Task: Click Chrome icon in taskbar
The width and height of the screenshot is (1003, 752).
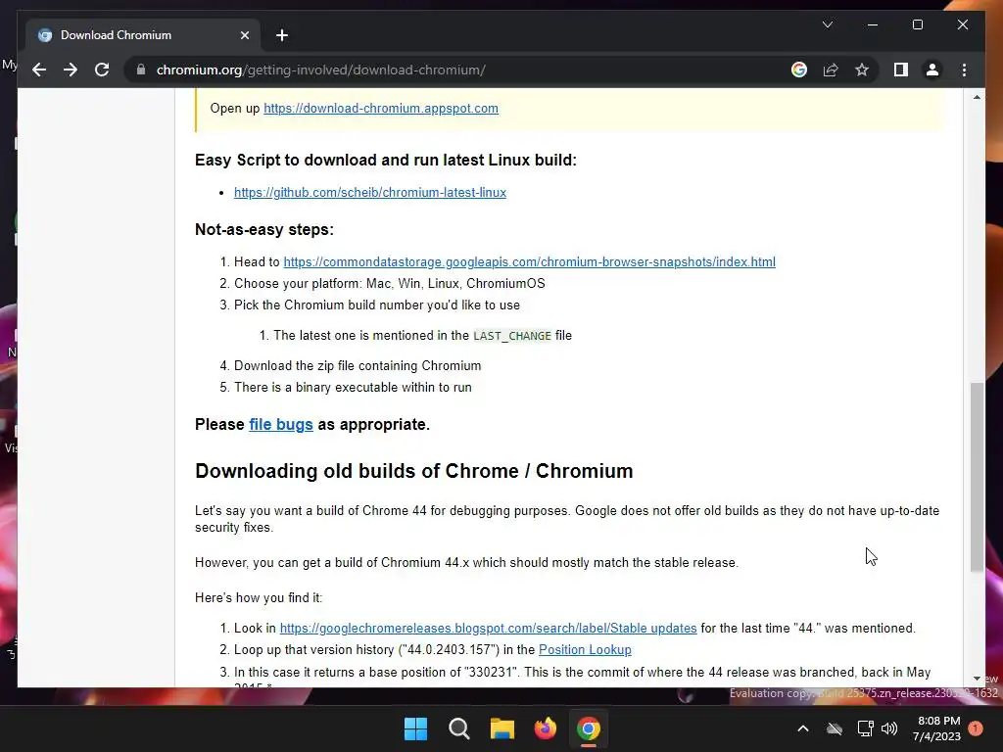Action: click(589, 728)
